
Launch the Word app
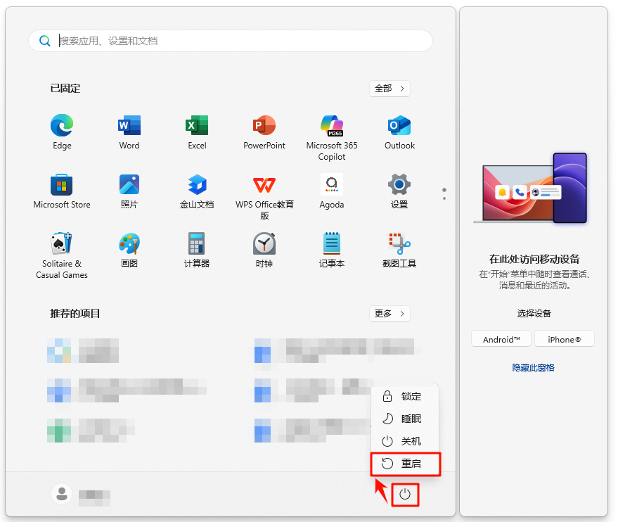tap(129, 127)
